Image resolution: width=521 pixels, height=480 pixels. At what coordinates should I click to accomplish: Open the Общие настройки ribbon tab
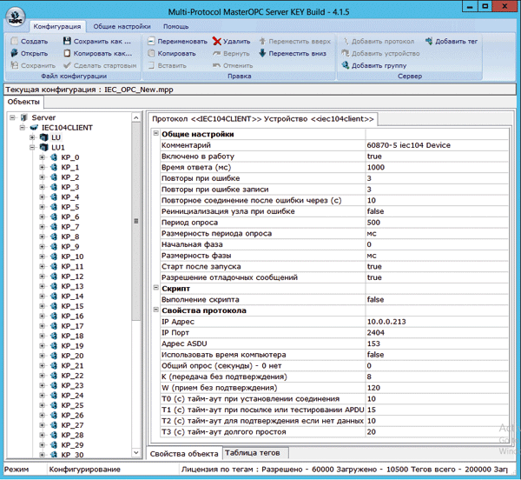pos(122,26)
